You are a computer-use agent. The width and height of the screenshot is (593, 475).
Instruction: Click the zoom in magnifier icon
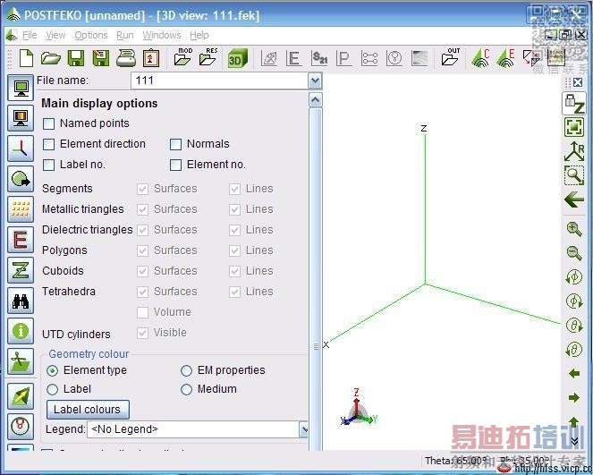tap(574, 230)
